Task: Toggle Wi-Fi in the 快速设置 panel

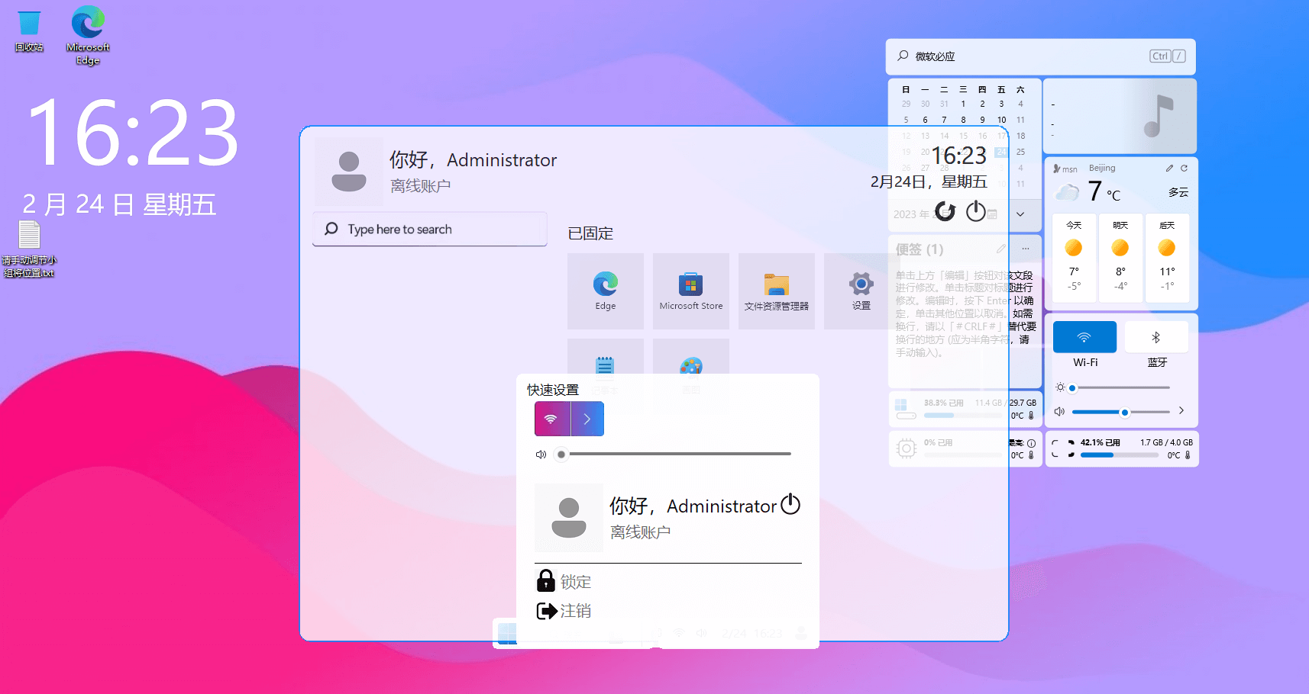Action: click(x=552, y=419)
